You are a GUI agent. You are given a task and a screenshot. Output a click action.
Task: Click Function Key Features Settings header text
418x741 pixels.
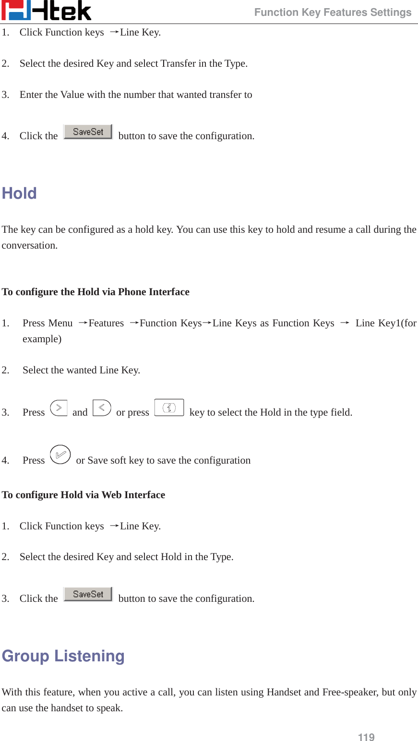coord(333,12)
